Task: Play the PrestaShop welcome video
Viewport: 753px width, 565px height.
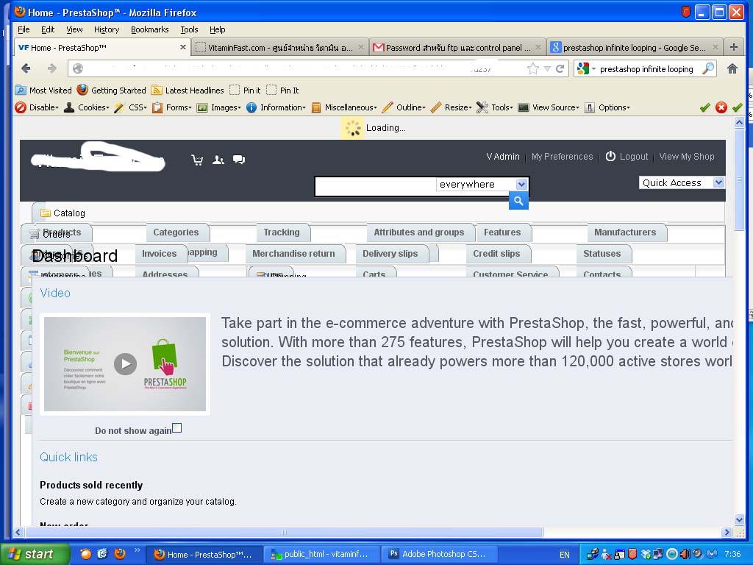Action: pos(125,364)
